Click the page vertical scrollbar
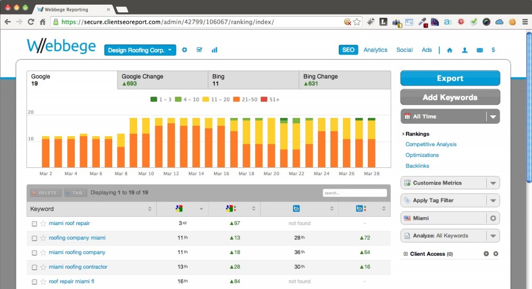The image size is (532, 289). coord(529,107)
